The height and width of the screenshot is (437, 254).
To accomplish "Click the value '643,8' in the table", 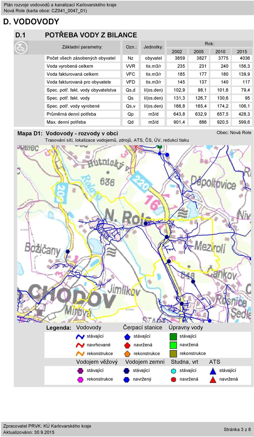I will [179, 114].
